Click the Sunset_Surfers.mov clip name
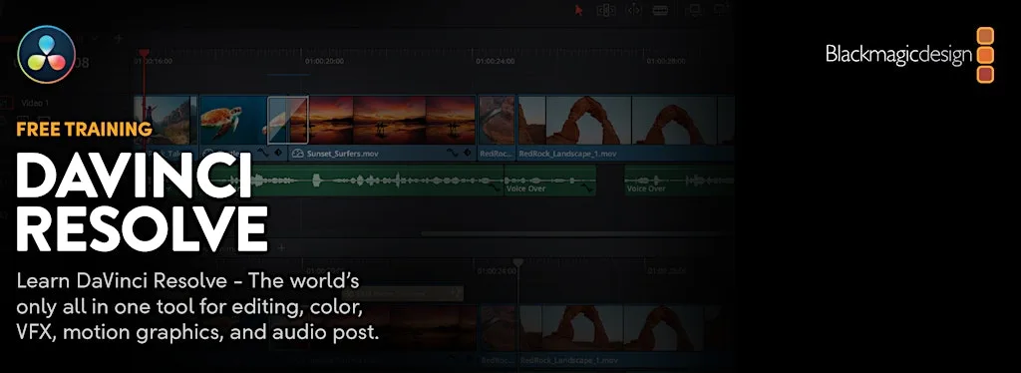Image resolution: width=1021 pixels, height=373 pixels. coord(343,155)
